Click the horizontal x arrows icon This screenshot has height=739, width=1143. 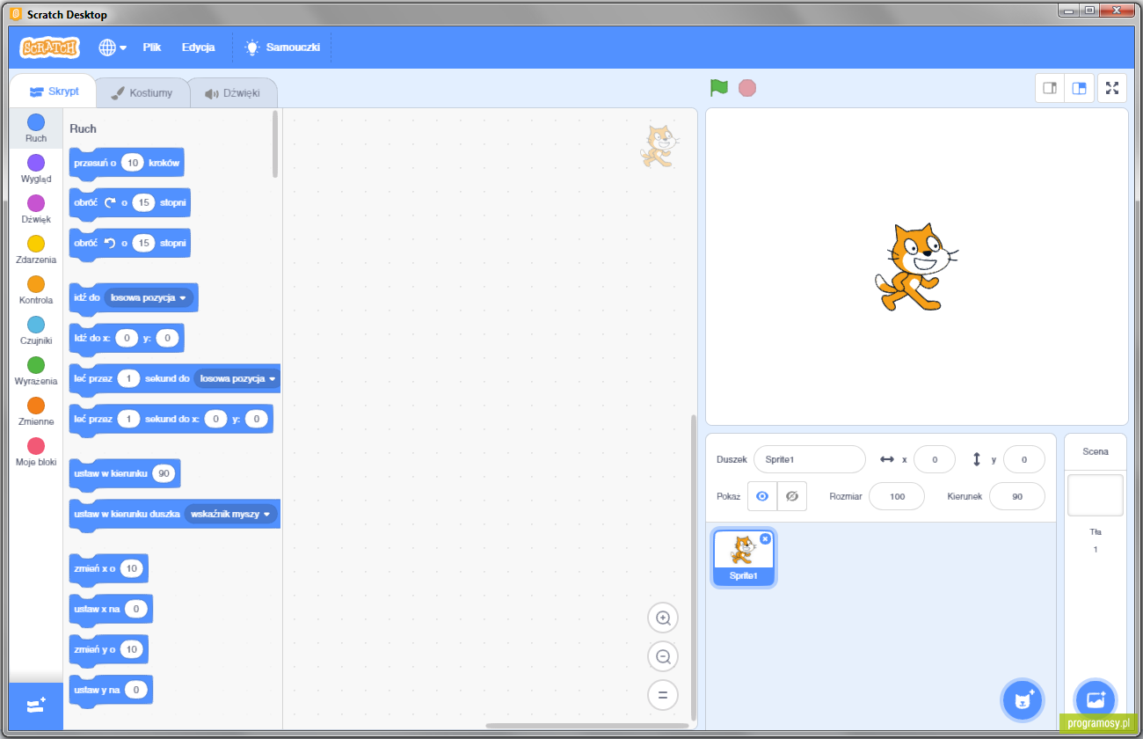coord(887,459)
